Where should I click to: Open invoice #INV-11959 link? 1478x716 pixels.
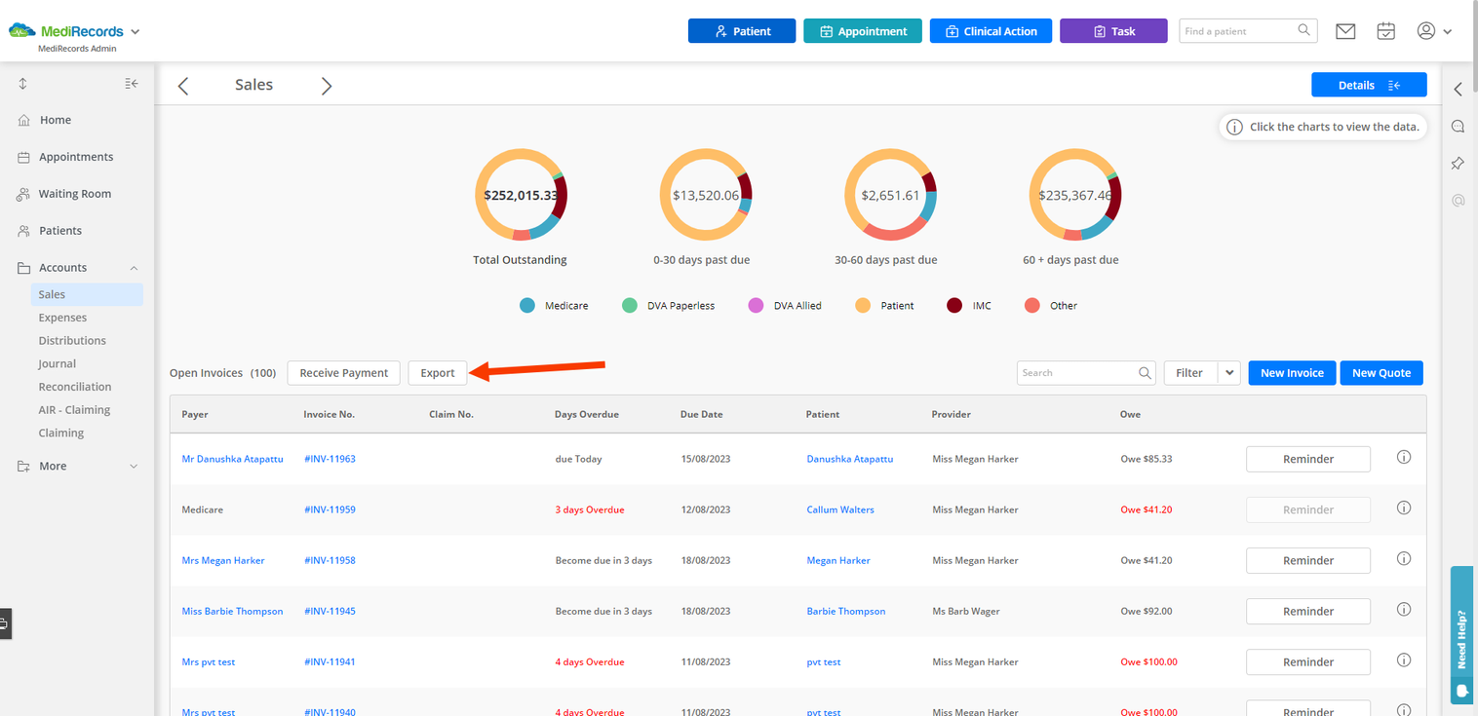(330, 509)
